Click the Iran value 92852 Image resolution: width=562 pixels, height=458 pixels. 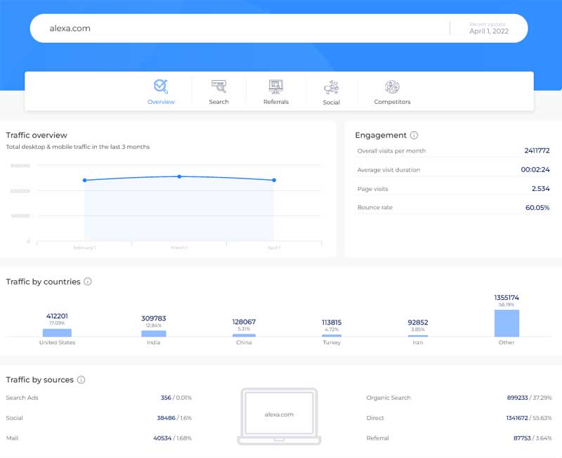pos(418,322)
